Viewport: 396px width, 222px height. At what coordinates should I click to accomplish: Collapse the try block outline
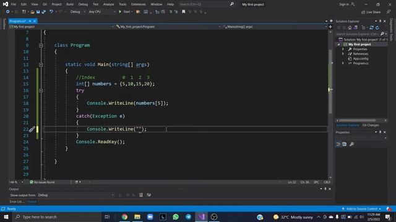coord(41,91)
